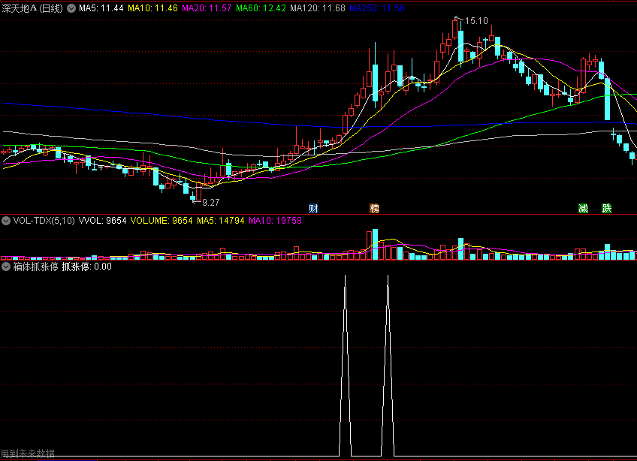The height and width of the screenshot is (461, 637).
Task: Click the MA250: 11.56 value label
Action: tap(377, 8)
